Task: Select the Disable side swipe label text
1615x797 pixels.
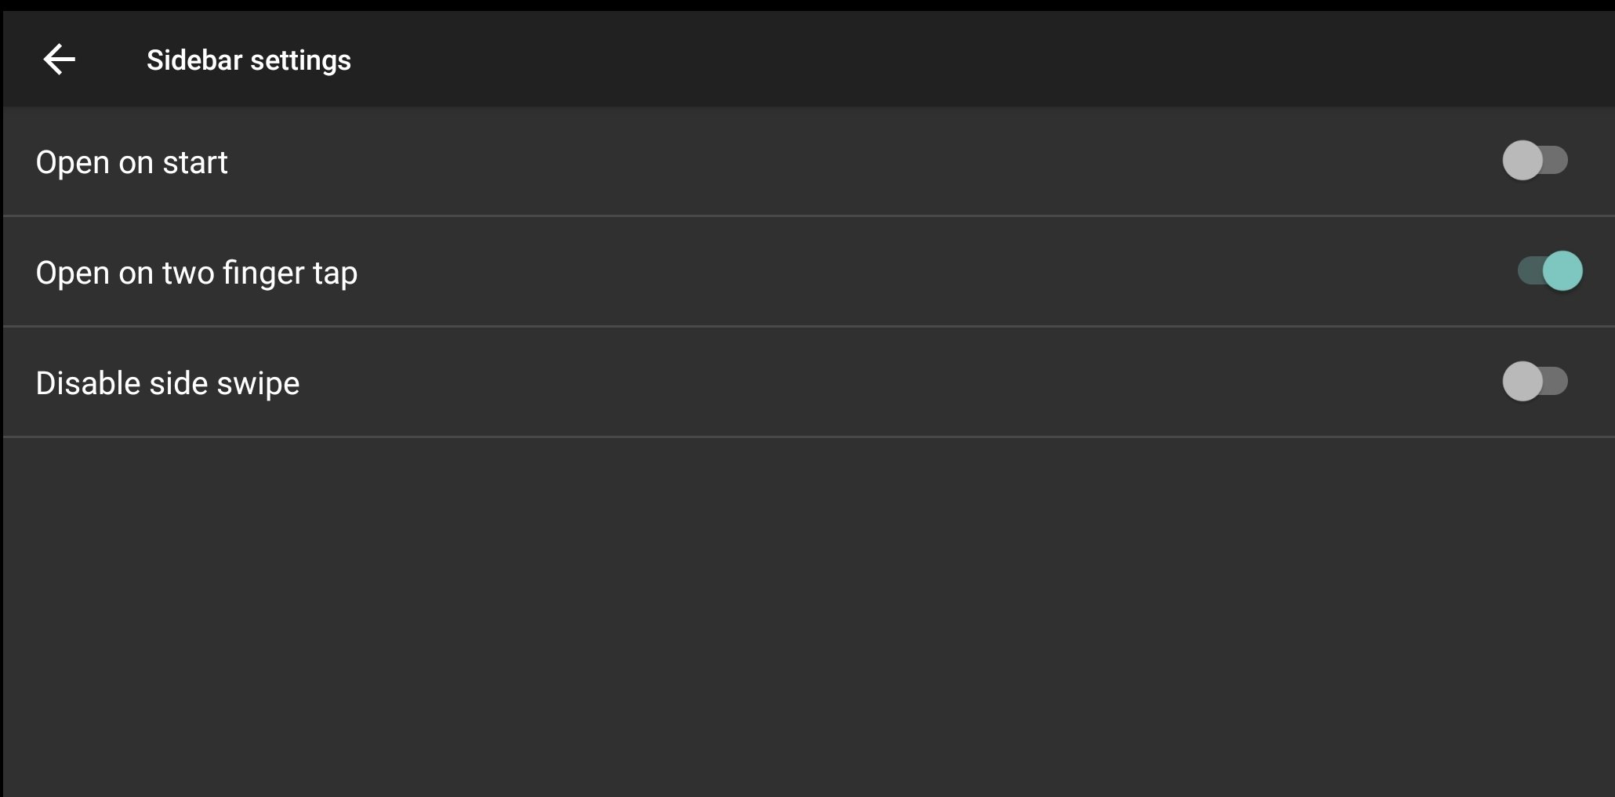Action: point(168,383)
